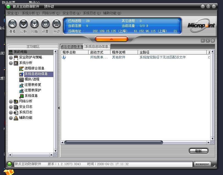This screenshot has width=223, height=175.
Task: Click the Micropoint logo
Action: point(201,26)
